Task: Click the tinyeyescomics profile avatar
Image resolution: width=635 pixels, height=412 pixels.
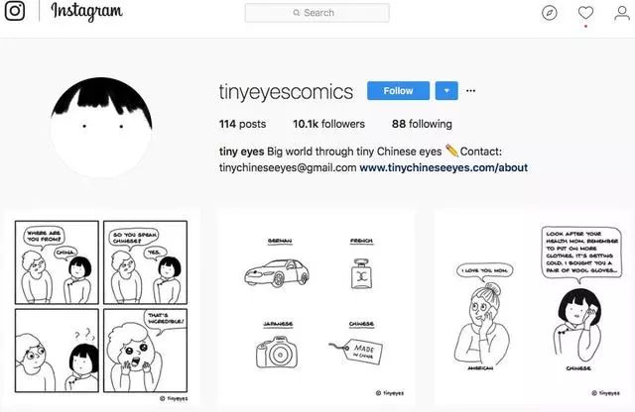Action: click(x=101, y=128)
